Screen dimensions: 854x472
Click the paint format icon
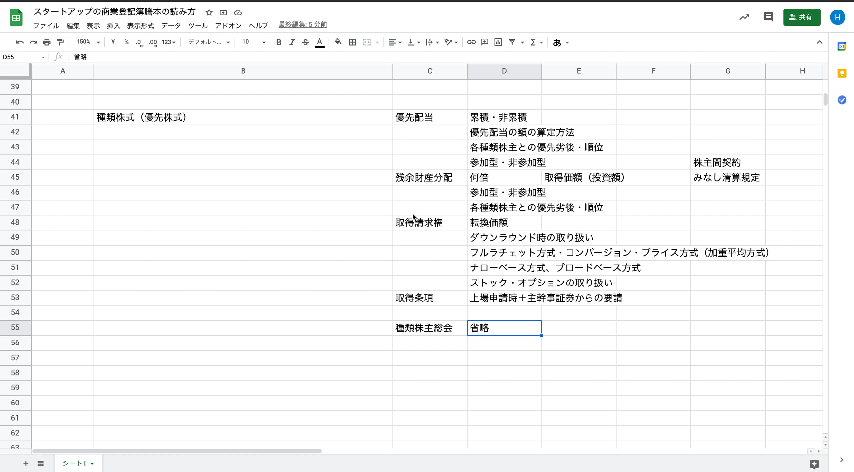(x=60, y=42)
